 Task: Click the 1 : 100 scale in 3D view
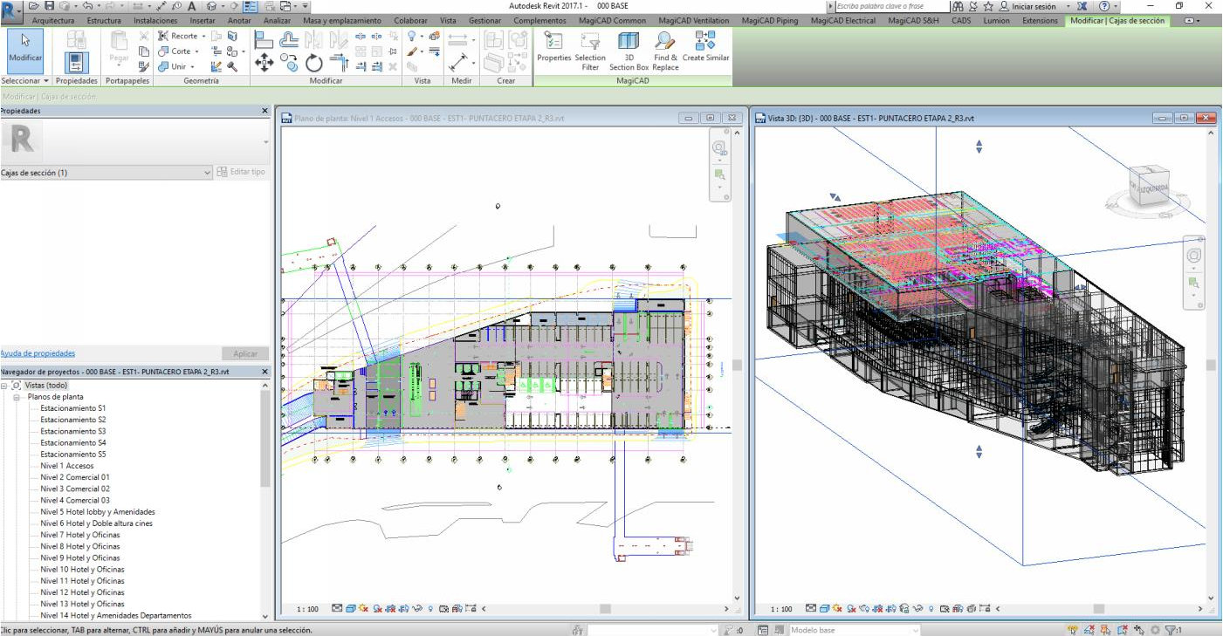[x=780, y=609]
